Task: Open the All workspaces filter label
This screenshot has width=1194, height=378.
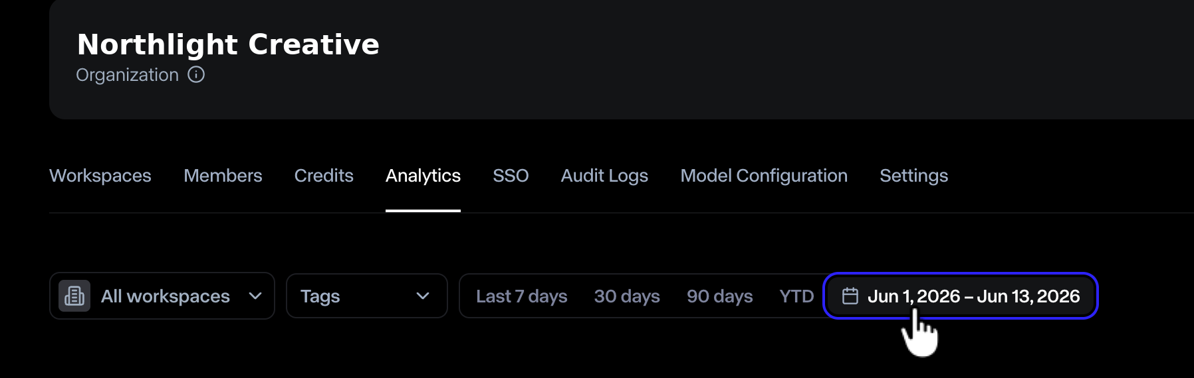Action: [166, 296]
